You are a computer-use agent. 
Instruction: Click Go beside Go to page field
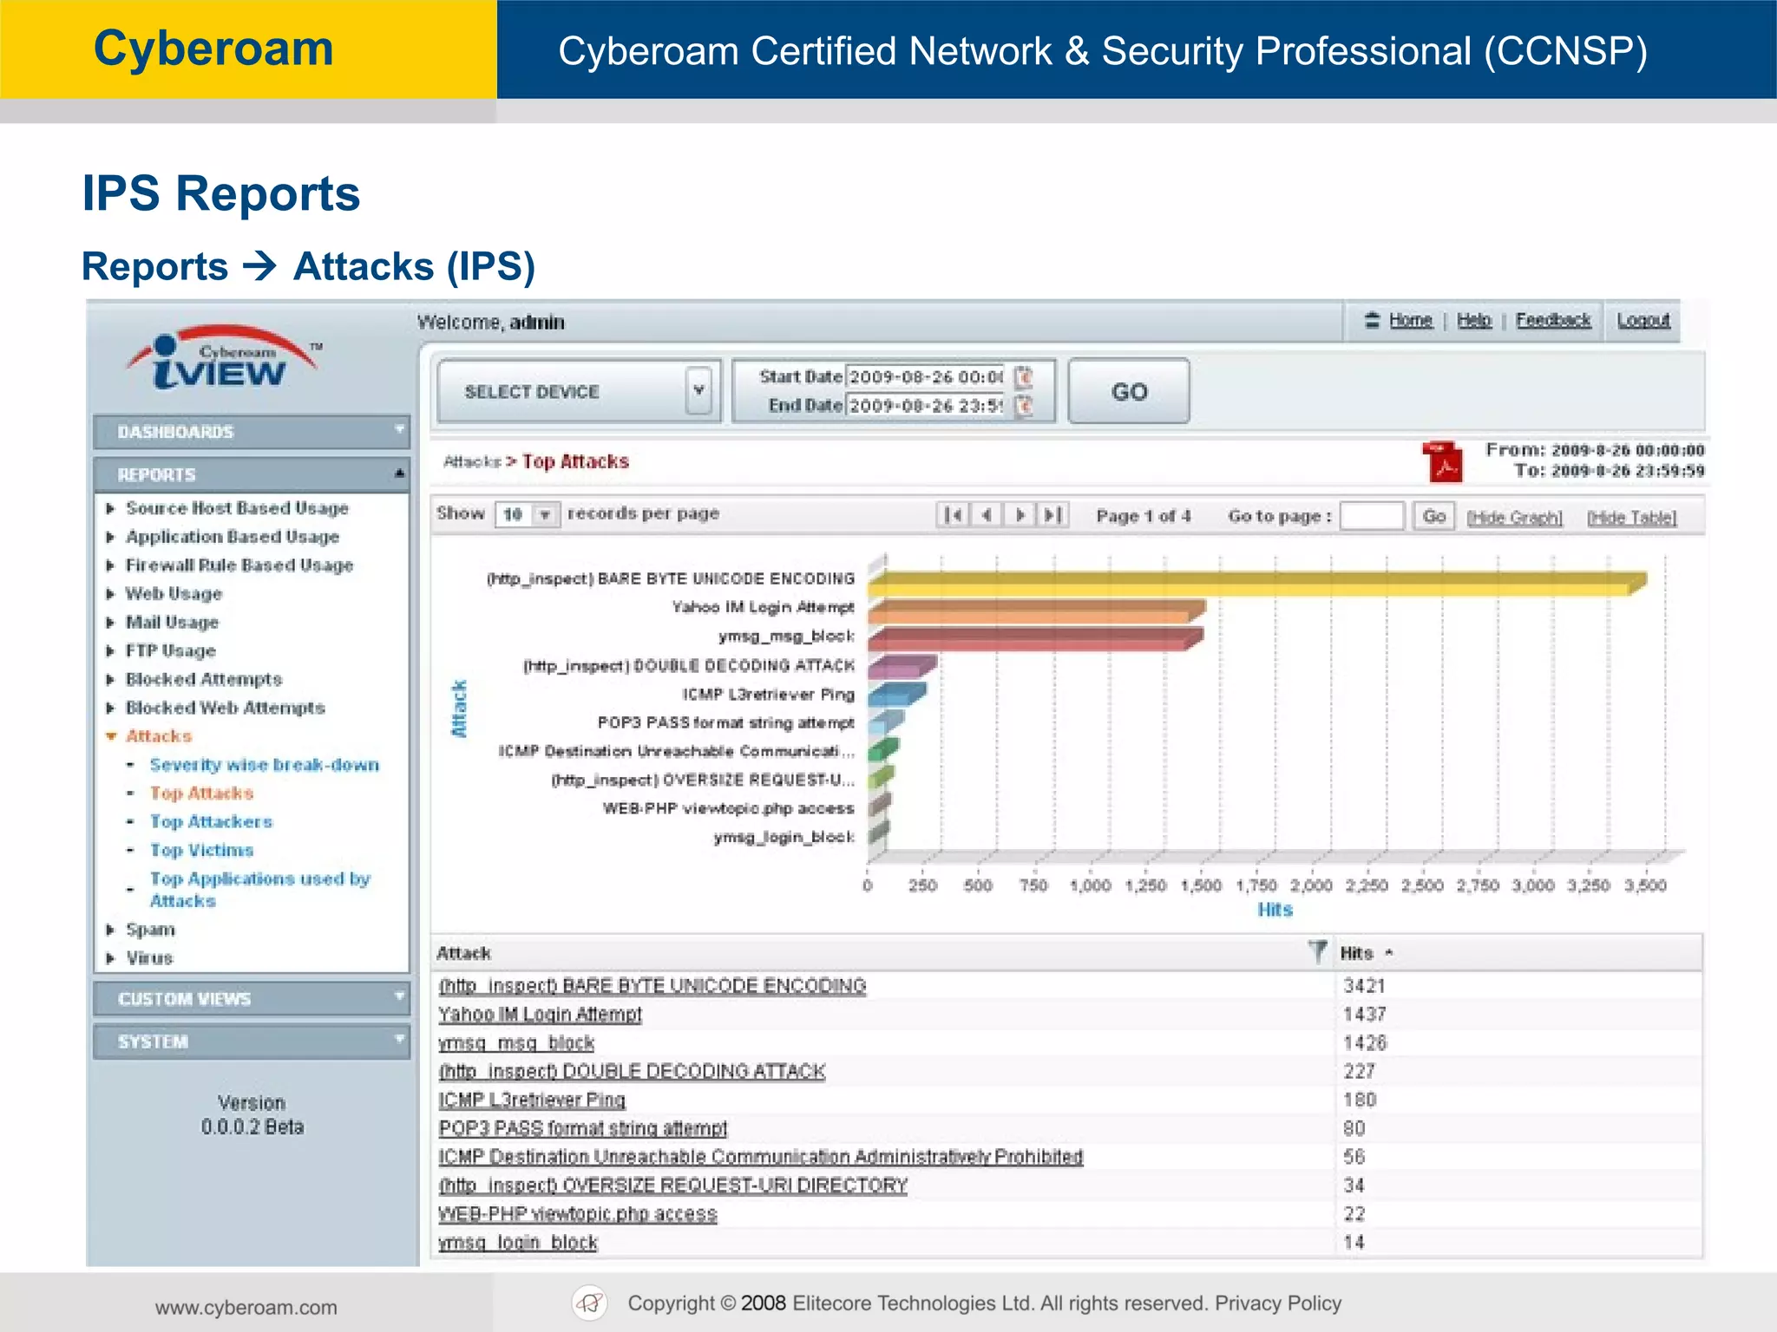pyautogui.click(x=1433, y=516)
